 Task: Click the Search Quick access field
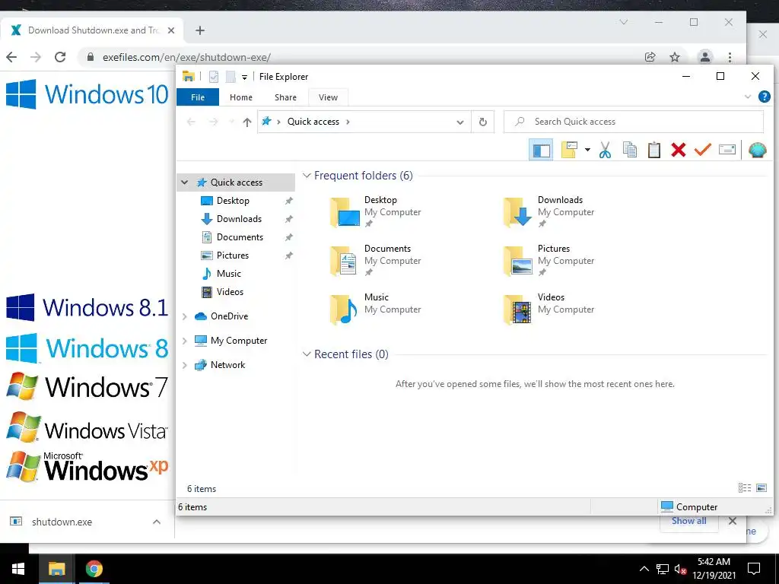(634, 122)
